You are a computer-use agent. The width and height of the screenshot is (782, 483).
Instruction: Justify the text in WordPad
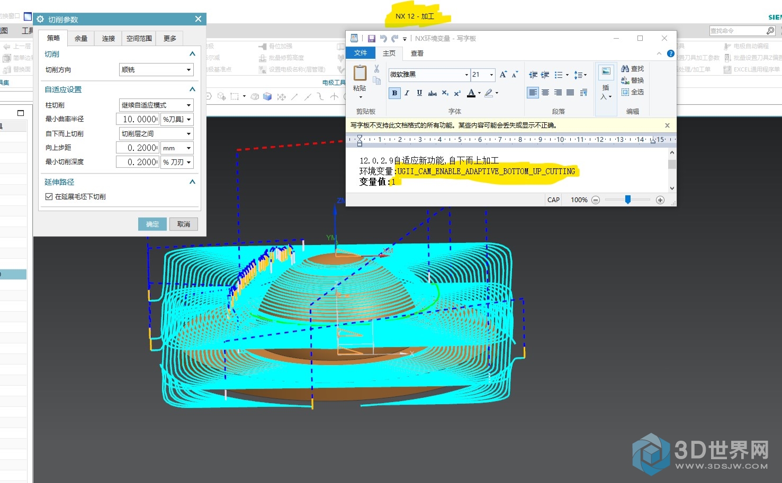coord(570,93)
